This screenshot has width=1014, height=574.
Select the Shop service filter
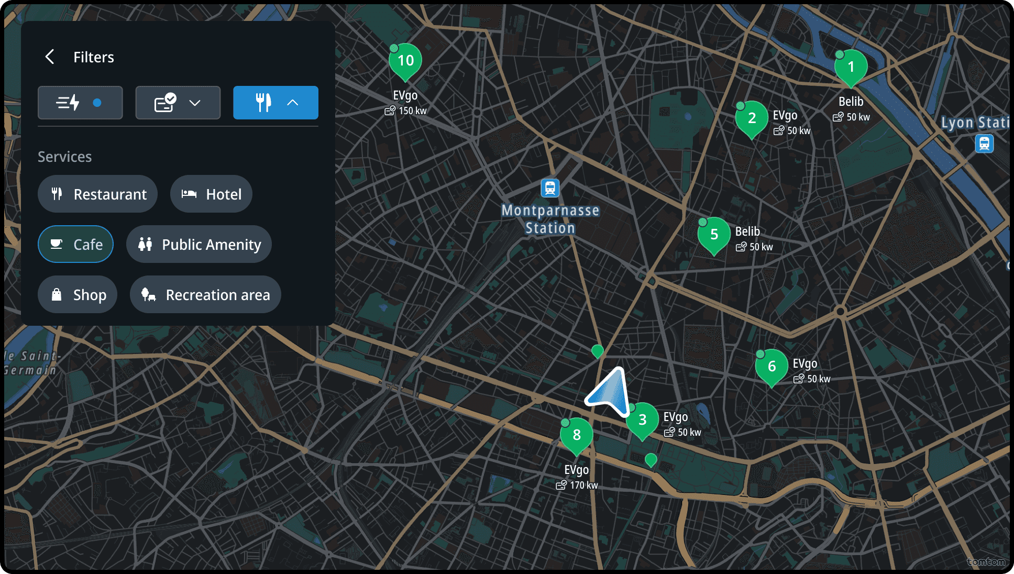click(x=78, y=294)
